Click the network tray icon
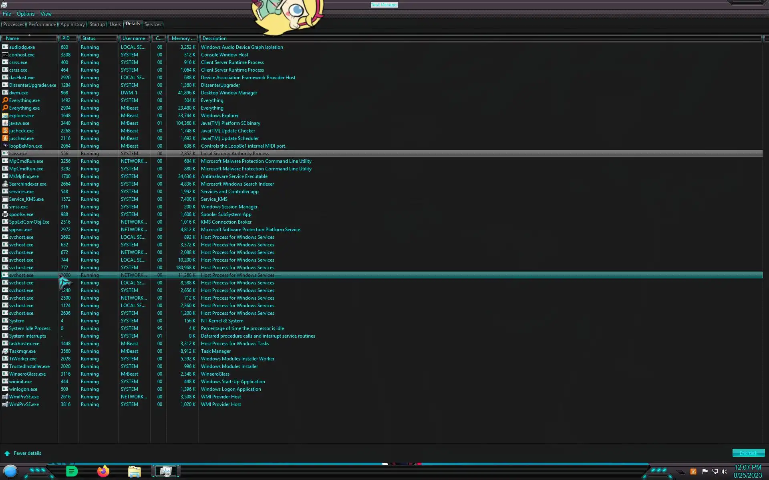The width and height of the screenshot is (769, 480). tap(715, 472)
